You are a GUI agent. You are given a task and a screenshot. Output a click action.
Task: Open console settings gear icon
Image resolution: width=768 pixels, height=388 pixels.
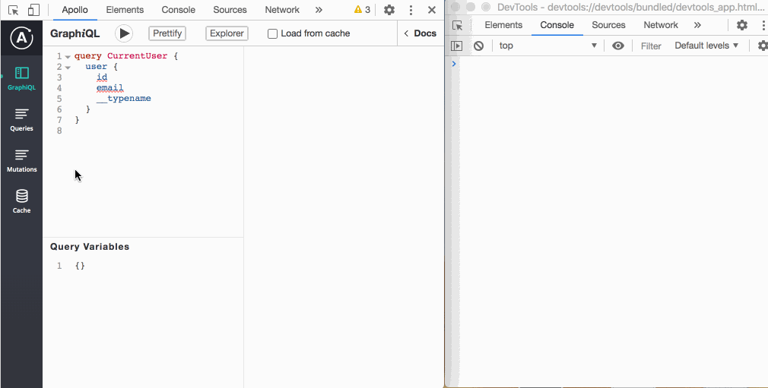pyautogui.click(x=763, y=46)
